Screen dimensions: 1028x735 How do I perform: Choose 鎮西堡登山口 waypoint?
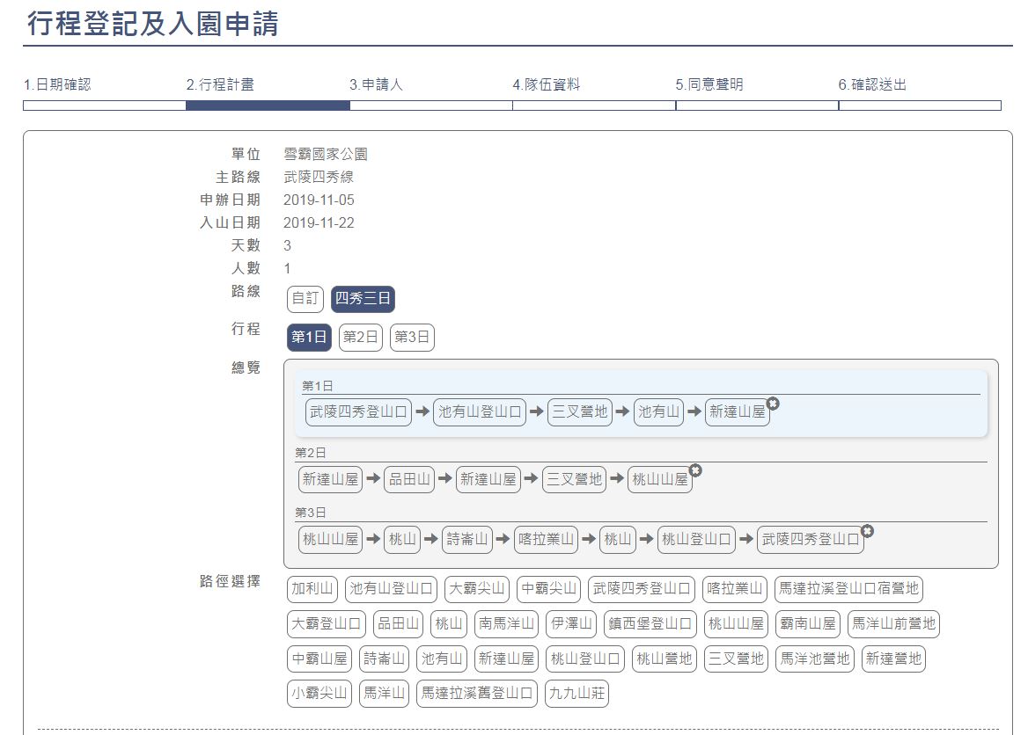[x=650, y=624]
